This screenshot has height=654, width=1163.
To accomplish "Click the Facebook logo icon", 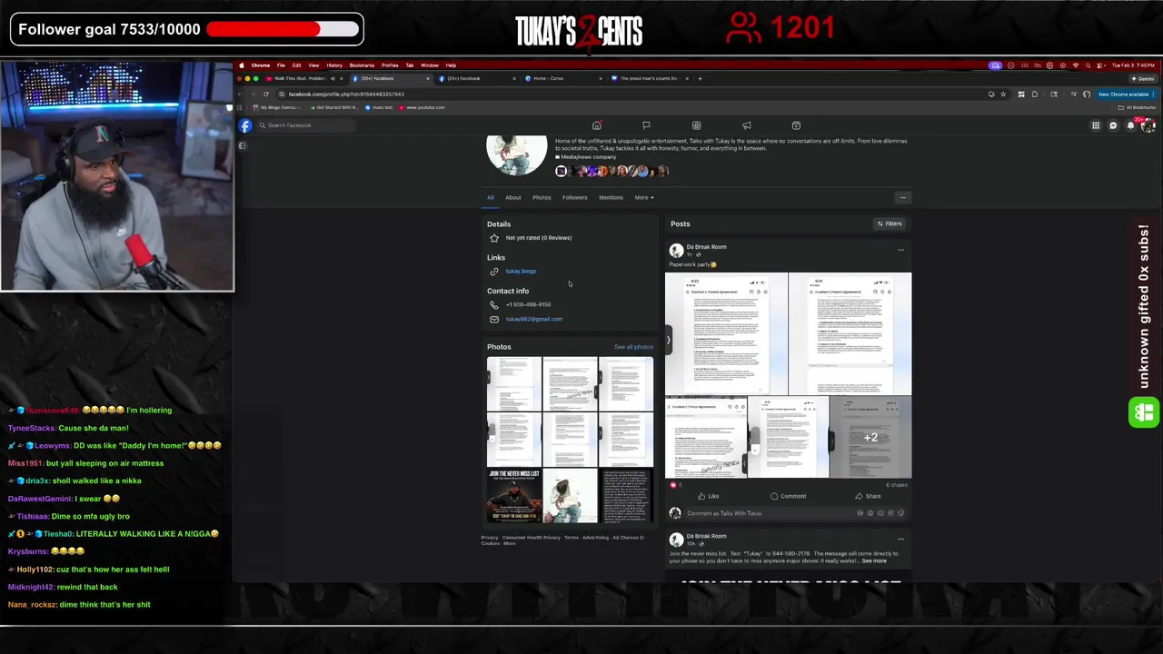I will click(245, 125).
